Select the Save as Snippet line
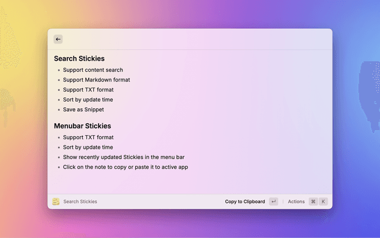The width and height of the screenshot is (380, 238). click(83, 109)
